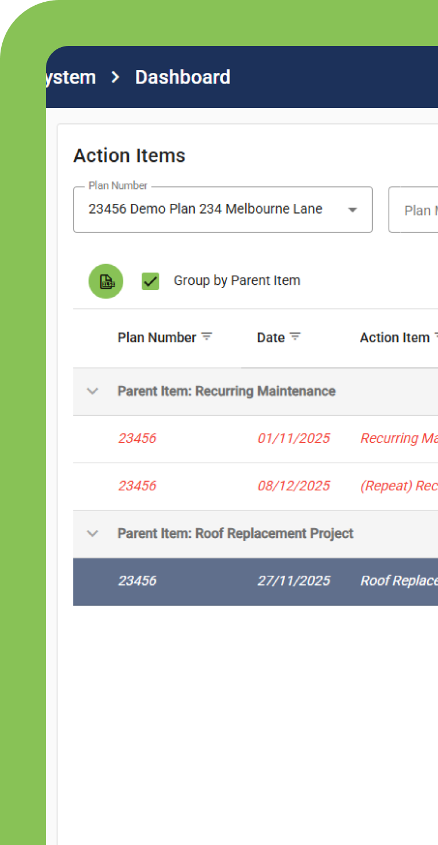Open the Plan Number column filter icon
This screenshot has height=845, width=438.
tap(206, 337)
